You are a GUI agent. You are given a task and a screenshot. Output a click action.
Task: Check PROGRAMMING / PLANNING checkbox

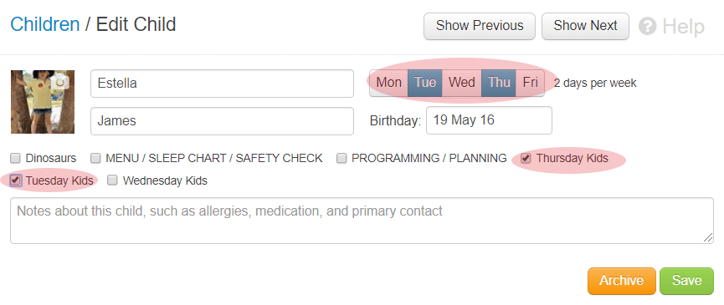coord(341,159)
